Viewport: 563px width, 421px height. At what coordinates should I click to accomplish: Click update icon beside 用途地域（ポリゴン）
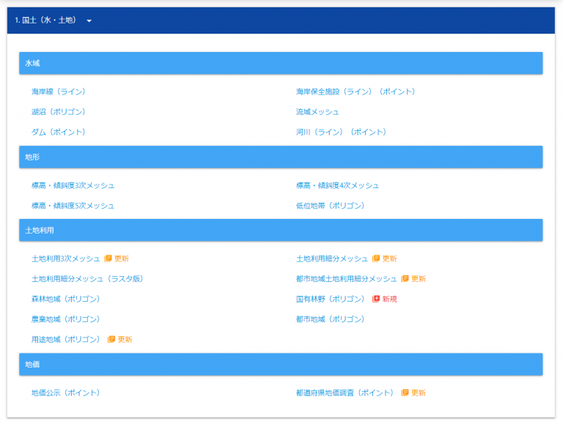tap(111, 339)
